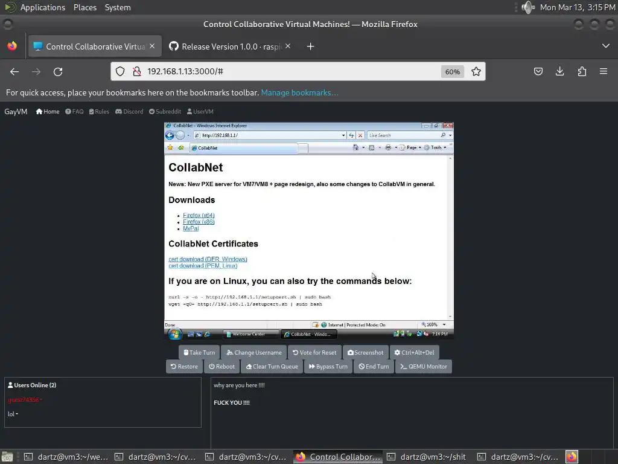This screenshot has height=464, width=618.
Task: Open the Discord nav link
Action: [129, 112]
